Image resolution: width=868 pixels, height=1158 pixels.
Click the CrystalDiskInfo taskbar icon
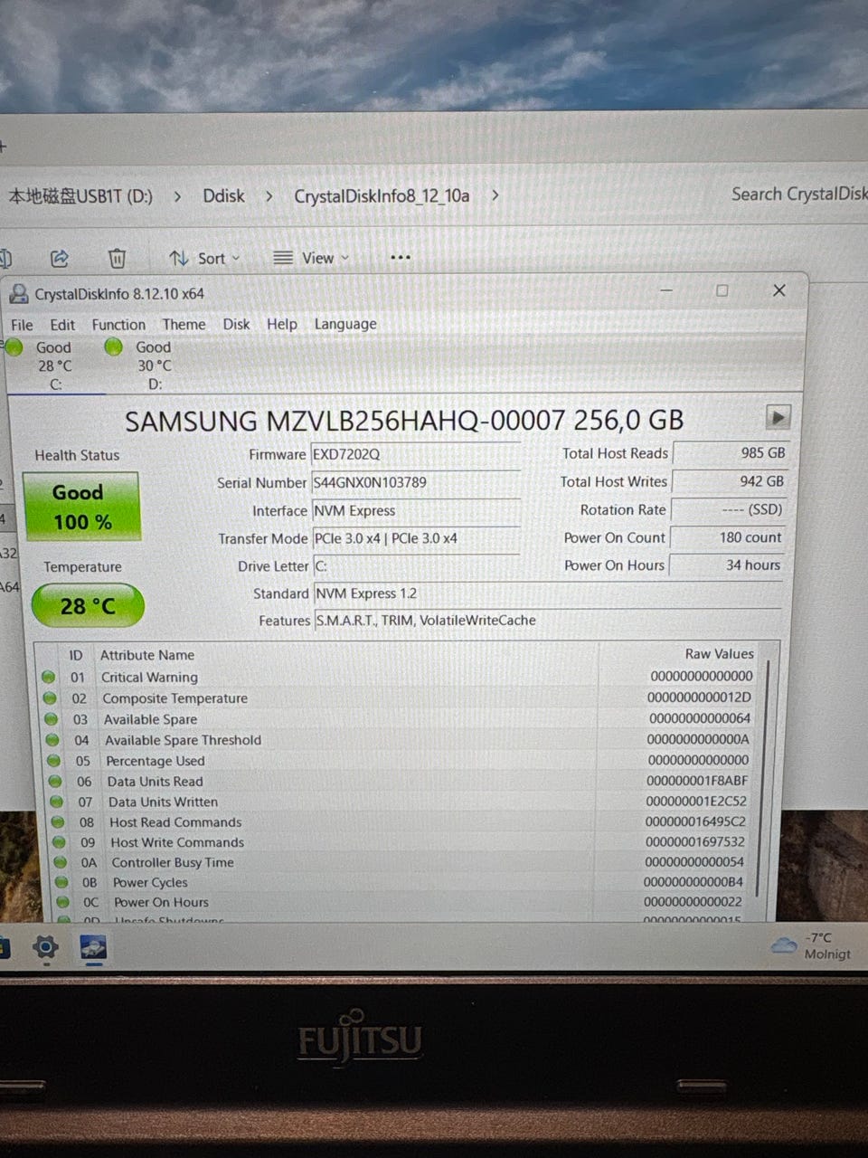(x=93, y=947)
